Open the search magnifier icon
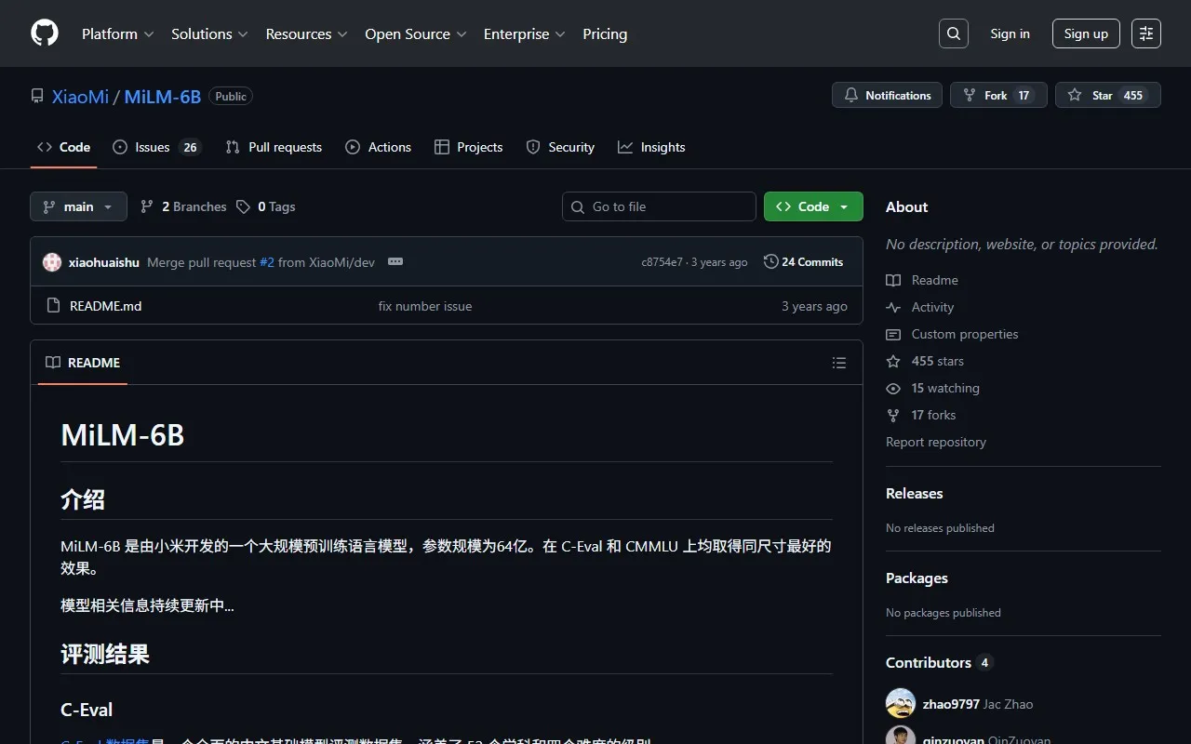The width and height of the screenshot is (1191, 744). 953,33
